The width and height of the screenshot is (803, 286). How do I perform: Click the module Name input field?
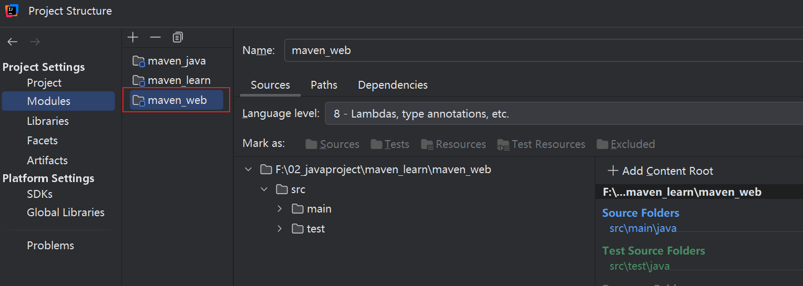point(541,50)
